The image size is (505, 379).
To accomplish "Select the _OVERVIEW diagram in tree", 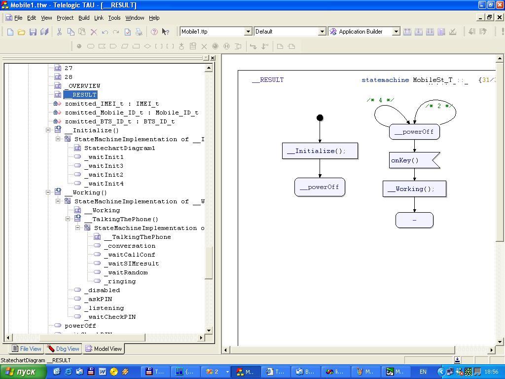I will (x=82, y=86).
